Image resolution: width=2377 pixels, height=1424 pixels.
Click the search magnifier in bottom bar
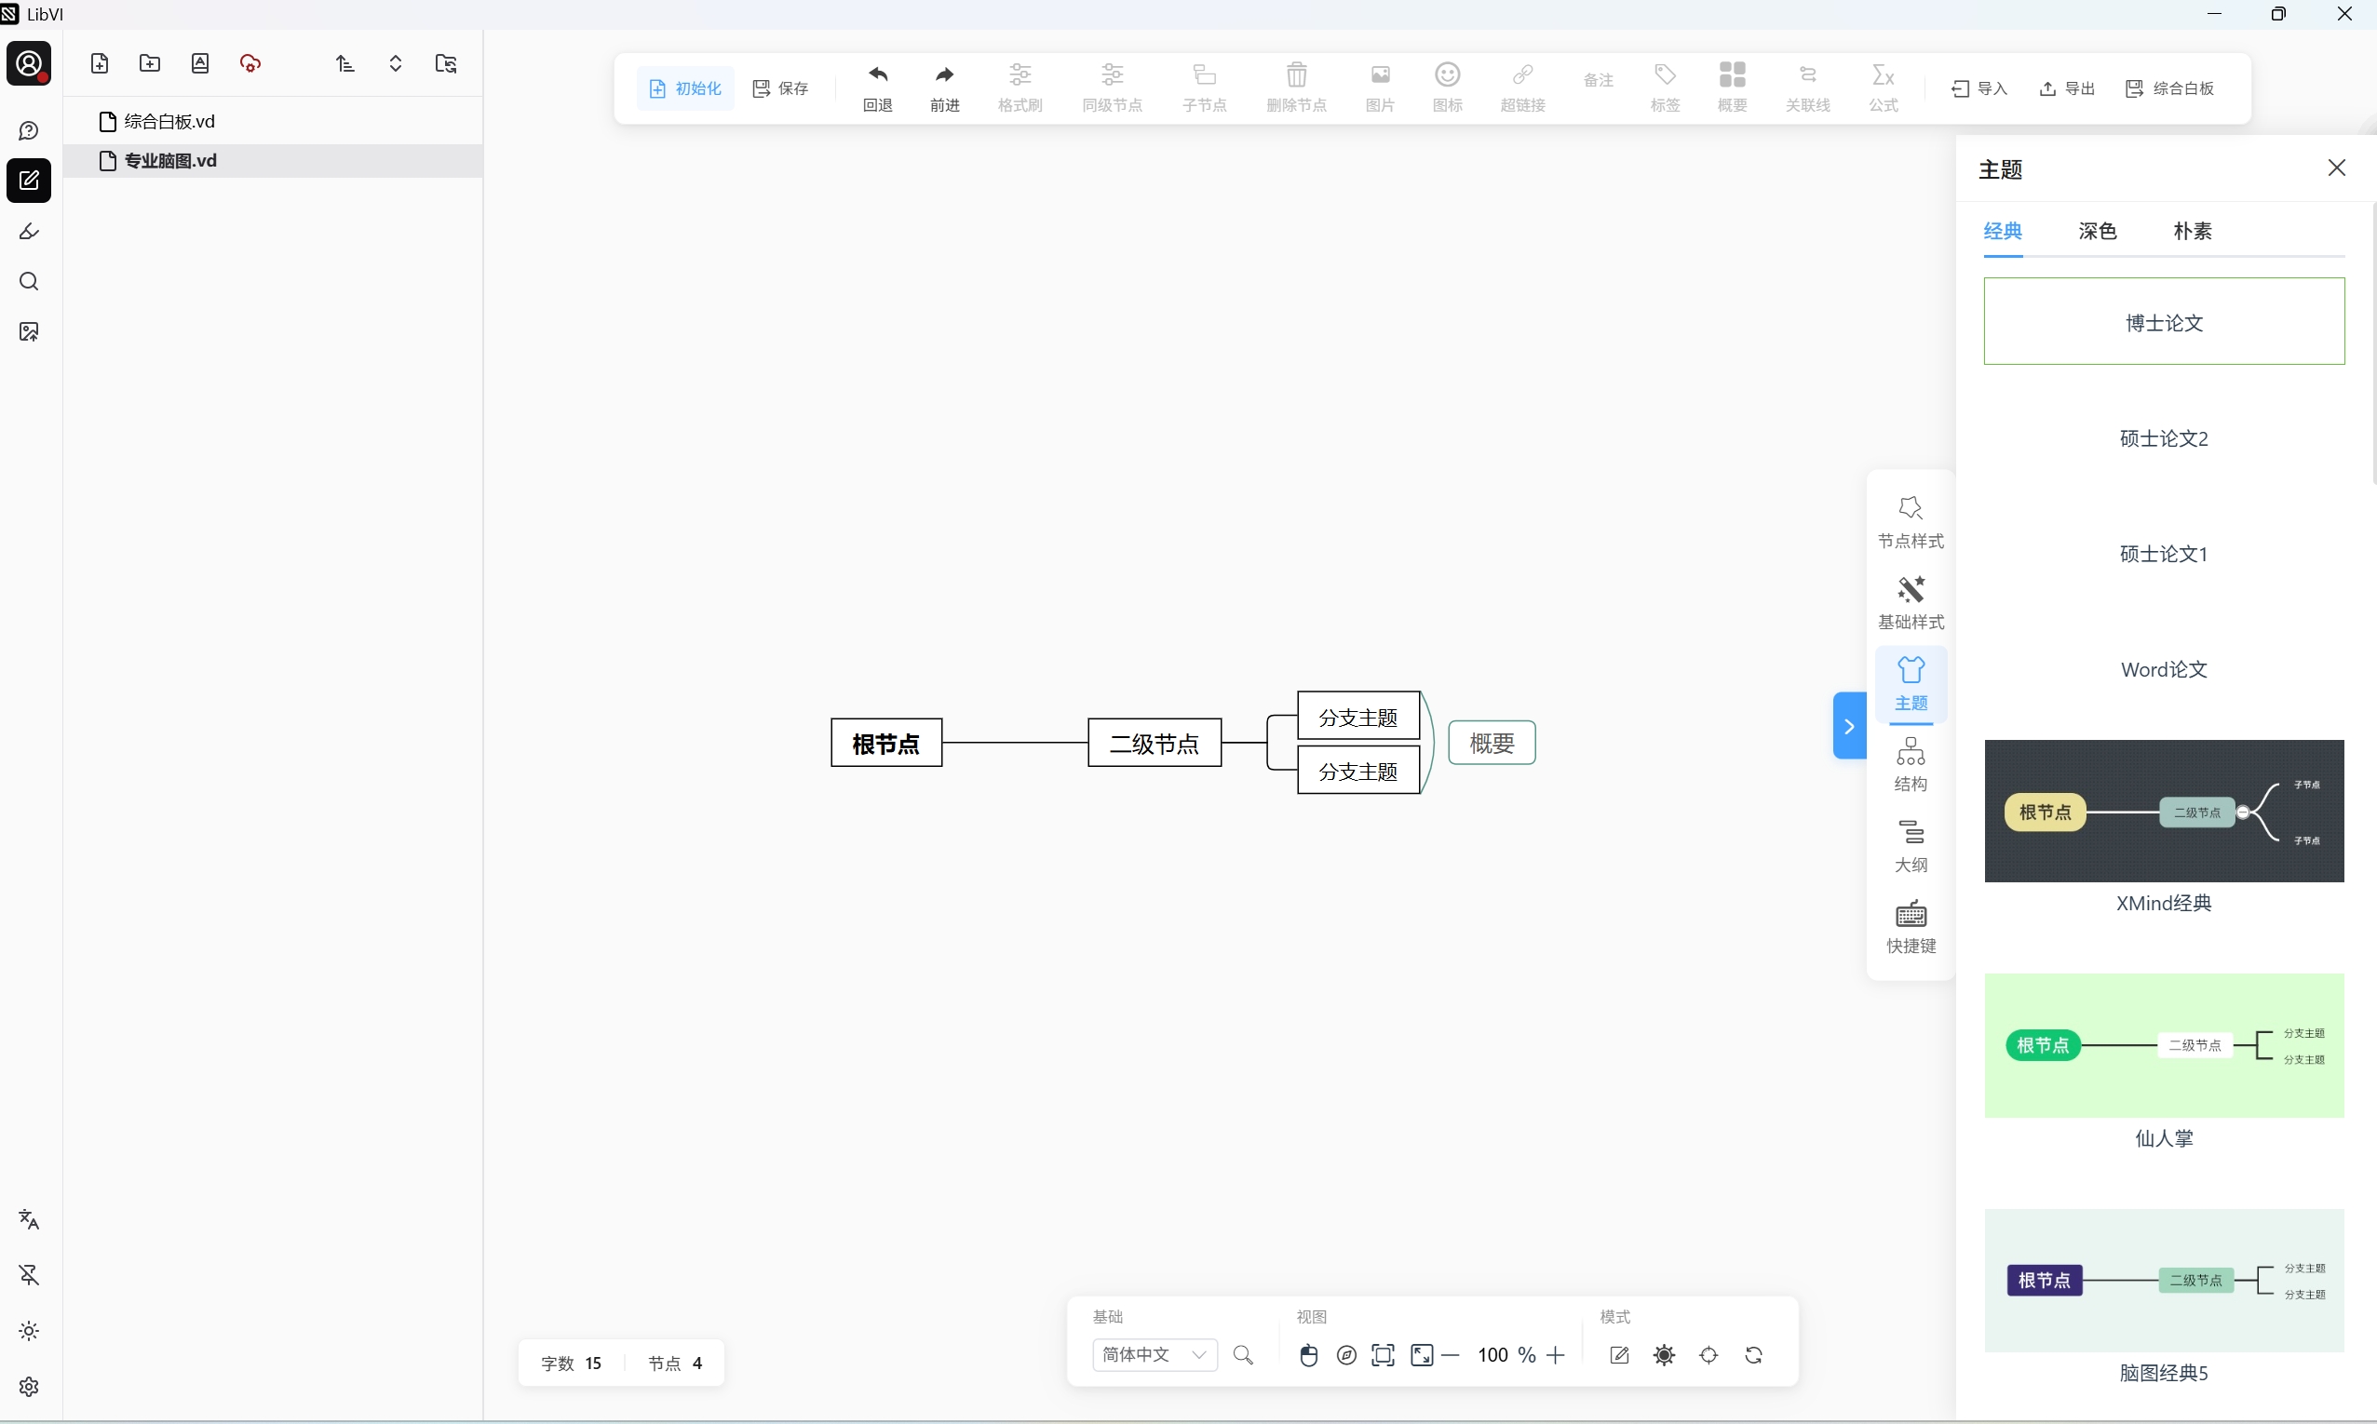coord(1243,1355)
